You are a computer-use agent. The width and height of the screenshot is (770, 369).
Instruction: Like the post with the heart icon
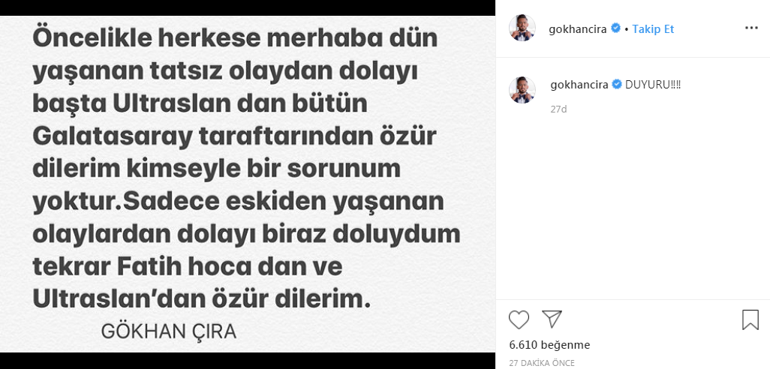point(519,319)
